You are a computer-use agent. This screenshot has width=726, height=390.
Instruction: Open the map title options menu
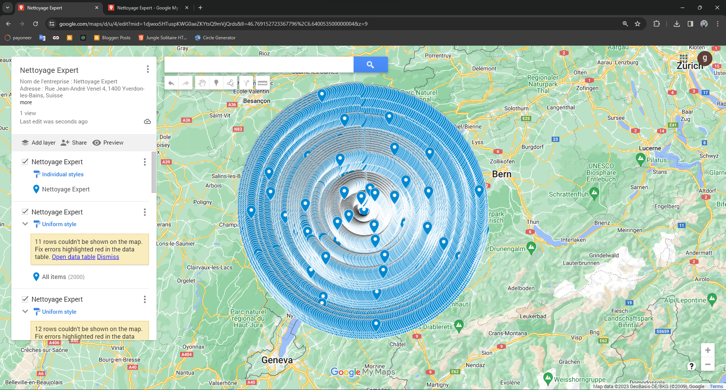(147, 69)
